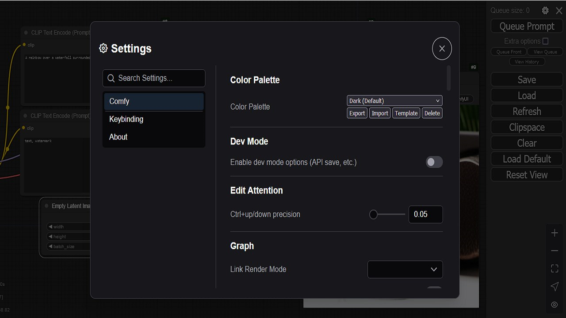Click the eye icon at sidebar bottom

(555, 304)
